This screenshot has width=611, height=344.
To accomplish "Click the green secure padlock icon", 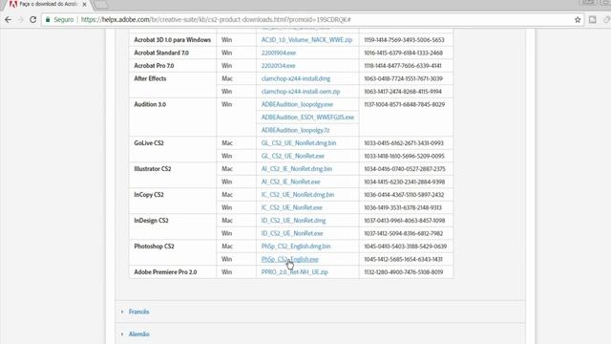I will tap(48, 19).
